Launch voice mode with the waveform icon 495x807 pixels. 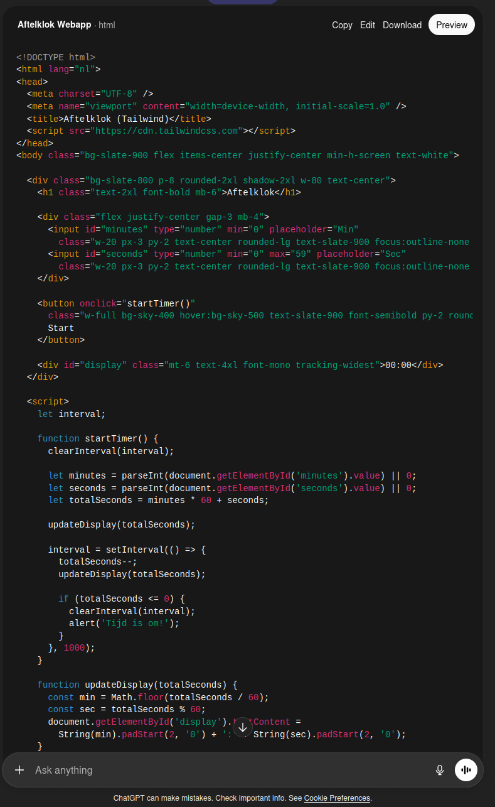click(466, 770)
